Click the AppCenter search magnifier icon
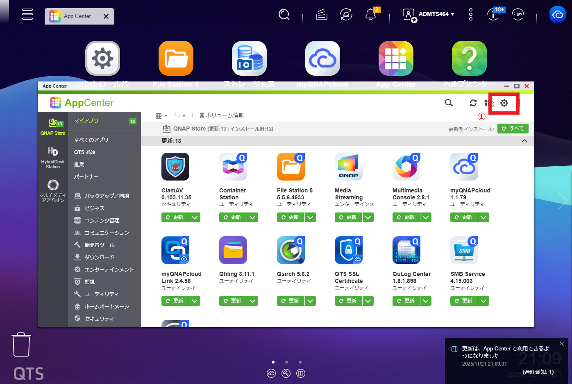Viewport: 572px width, 384px height. pos(449,103)
